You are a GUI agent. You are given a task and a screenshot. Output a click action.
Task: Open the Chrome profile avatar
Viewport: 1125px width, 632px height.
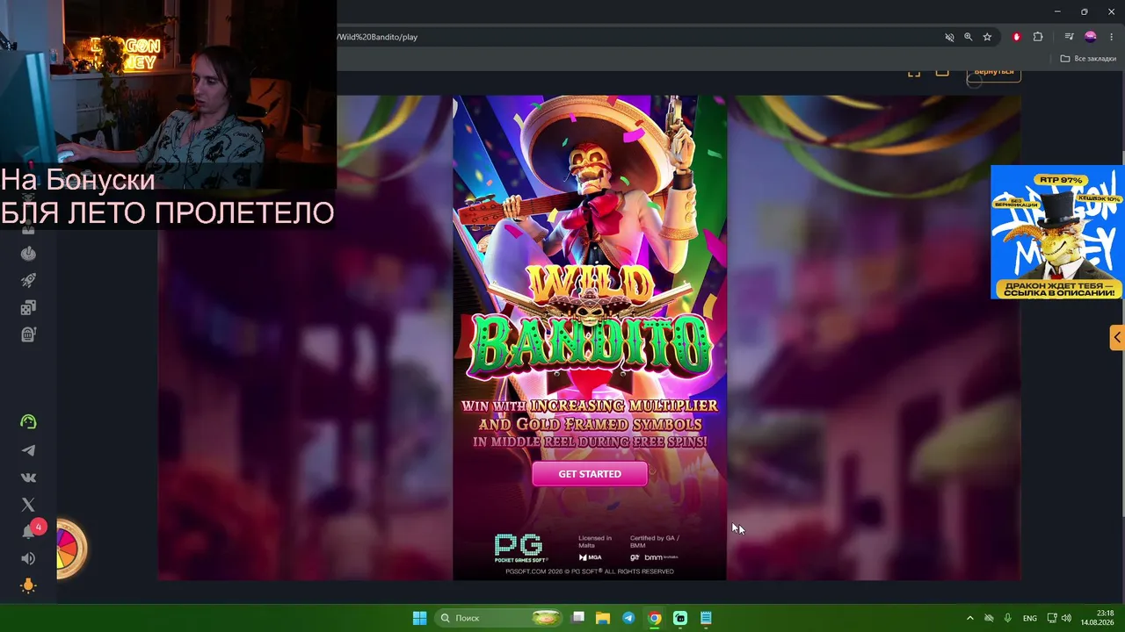click(x=1091, y=37)
